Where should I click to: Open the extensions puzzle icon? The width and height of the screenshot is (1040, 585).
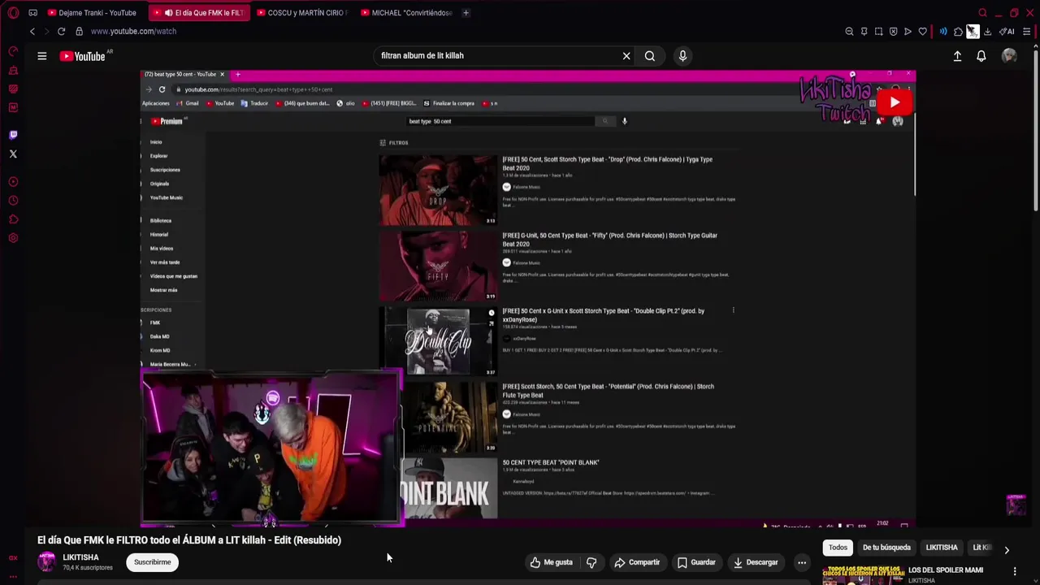coord(958,32)
